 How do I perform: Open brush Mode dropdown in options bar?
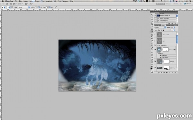pos(24,7)
